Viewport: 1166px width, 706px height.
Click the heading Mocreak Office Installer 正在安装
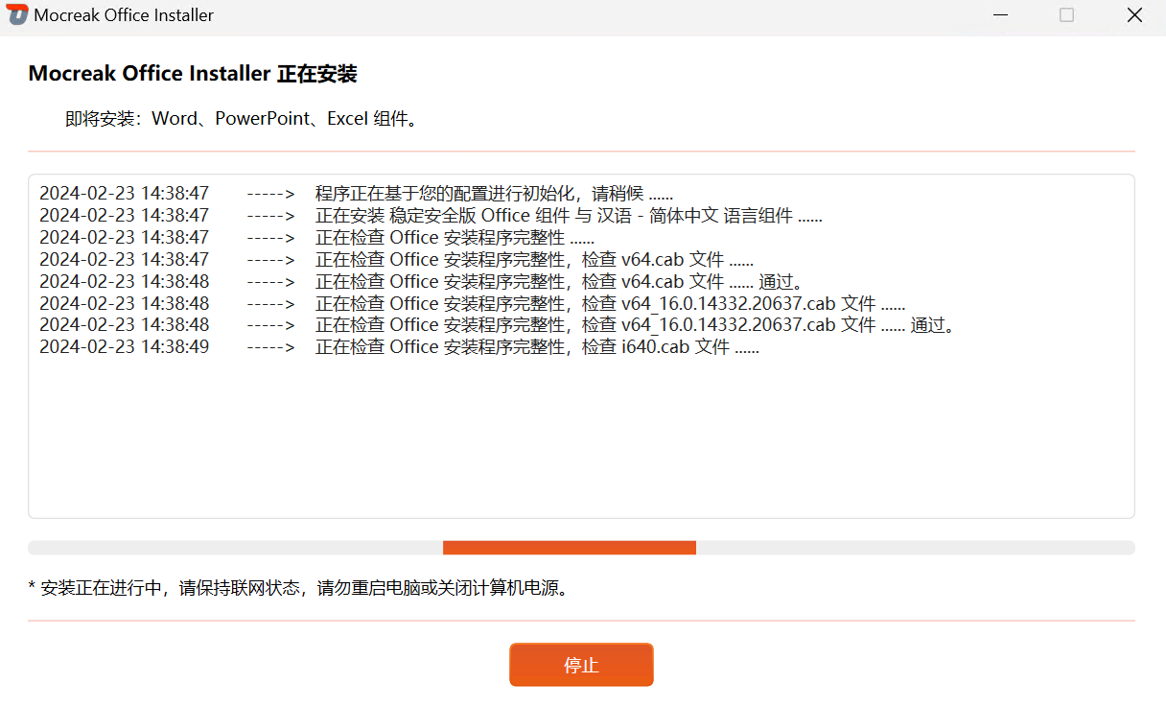coord(193,74)
